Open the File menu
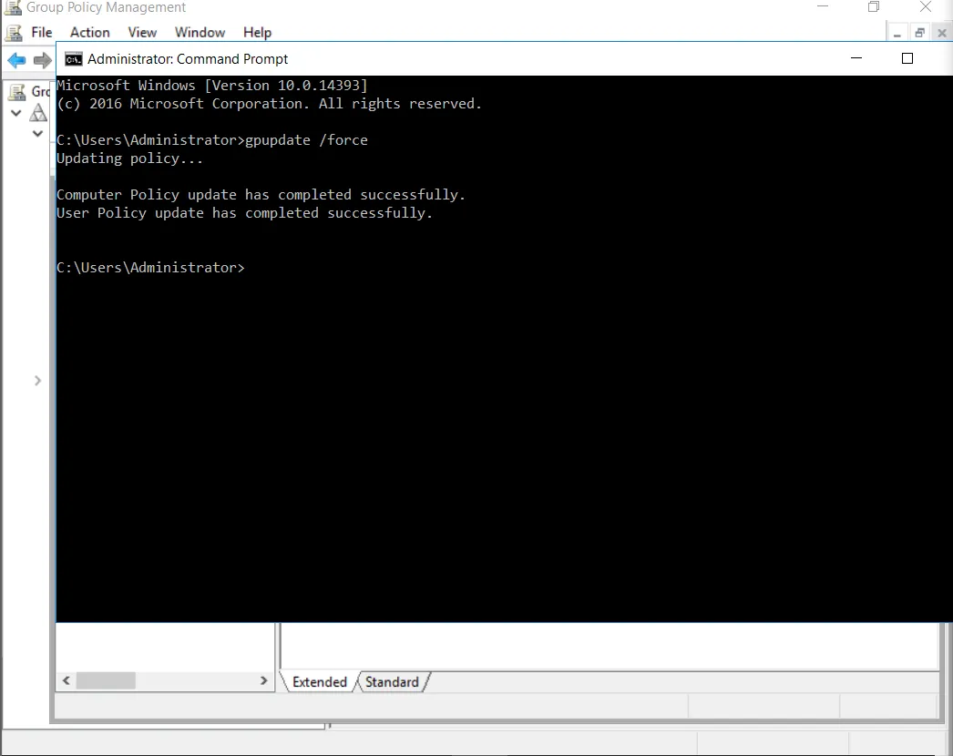The height and width of the screenshot is (756, 953). (x=41, y=32)
